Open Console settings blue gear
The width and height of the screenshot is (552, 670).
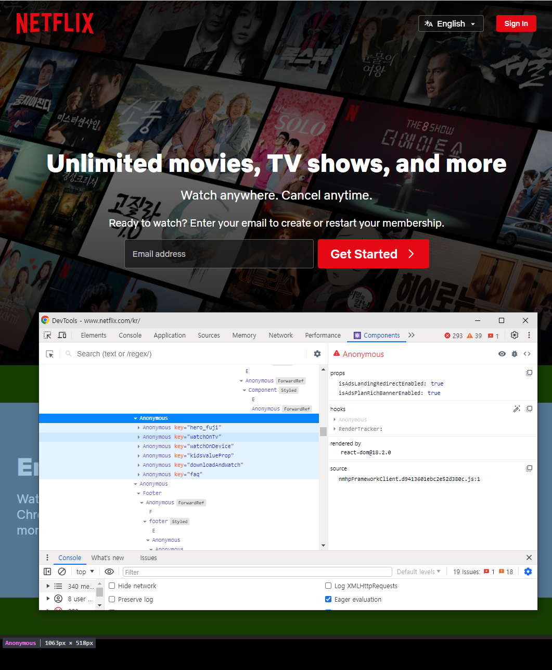coord(528,572)
